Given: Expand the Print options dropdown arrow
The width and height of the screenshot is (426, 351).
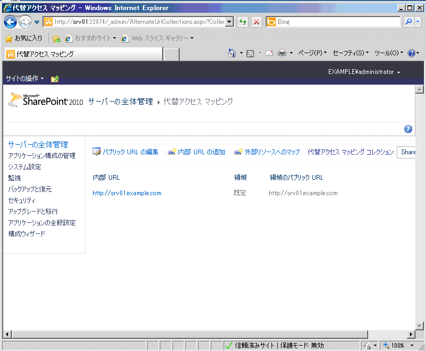Looking at the screenshot, I should 291,53.
